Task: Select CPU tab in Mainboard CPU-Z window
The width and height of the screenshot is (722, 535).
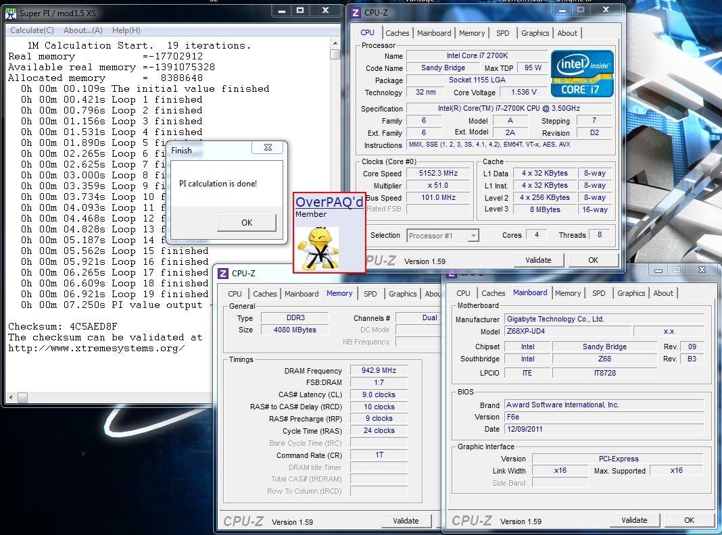Action: (x=463, y=293)
